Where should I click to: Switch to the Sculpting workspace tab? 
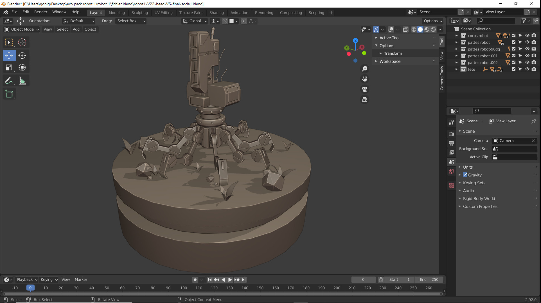[x=139, y=13]
